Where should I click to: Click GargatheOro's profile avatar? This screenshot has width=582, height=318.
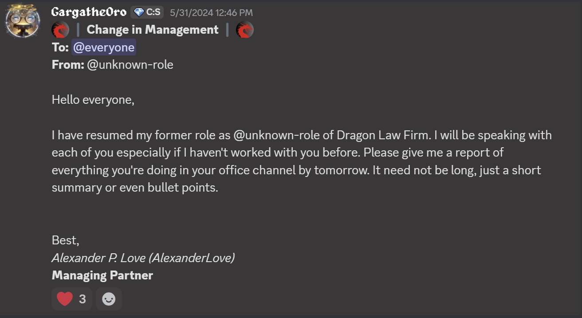pos(23,20)
